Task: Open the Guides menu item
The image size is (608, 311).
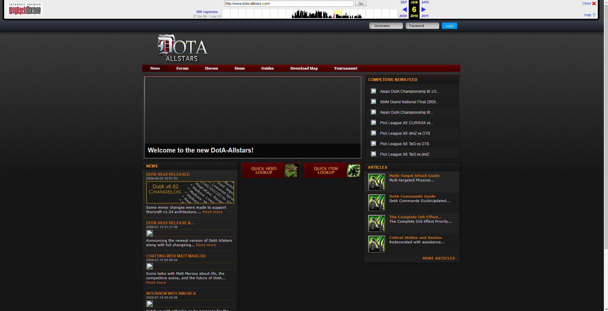Action: point(267,68)
